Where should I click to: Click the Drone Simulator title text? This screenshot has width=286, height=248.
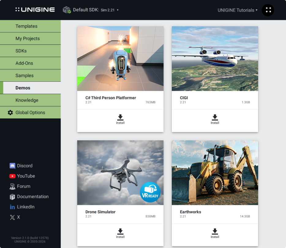point(100,212)
